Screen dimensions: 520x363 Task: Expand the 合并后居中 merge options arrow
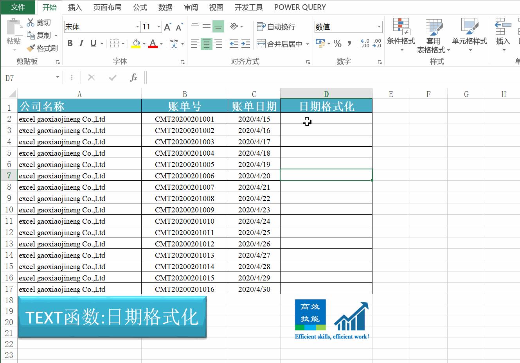pos(308,44)
